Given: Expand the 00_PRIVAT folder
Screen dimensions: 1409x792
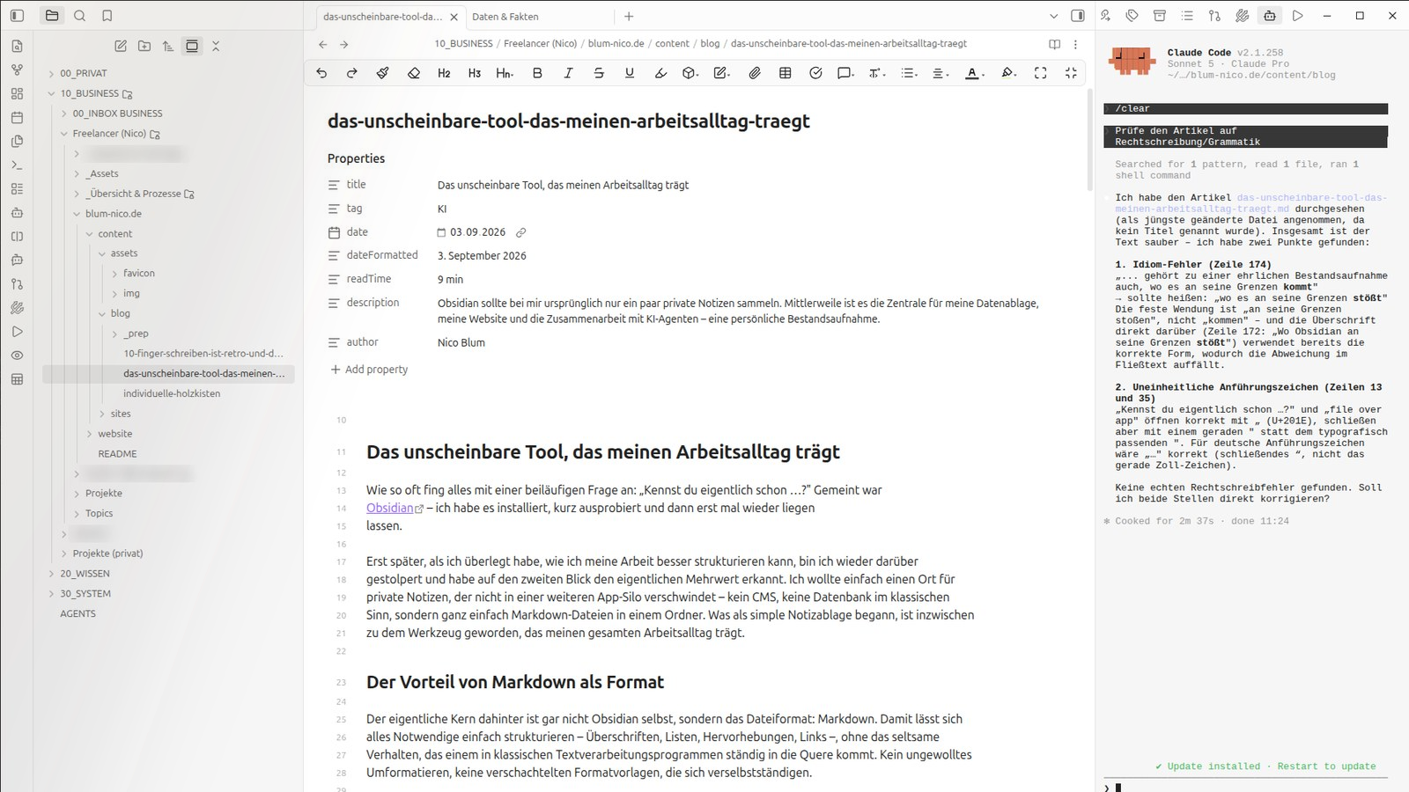Looking at the screenshot, I should 52,74.
